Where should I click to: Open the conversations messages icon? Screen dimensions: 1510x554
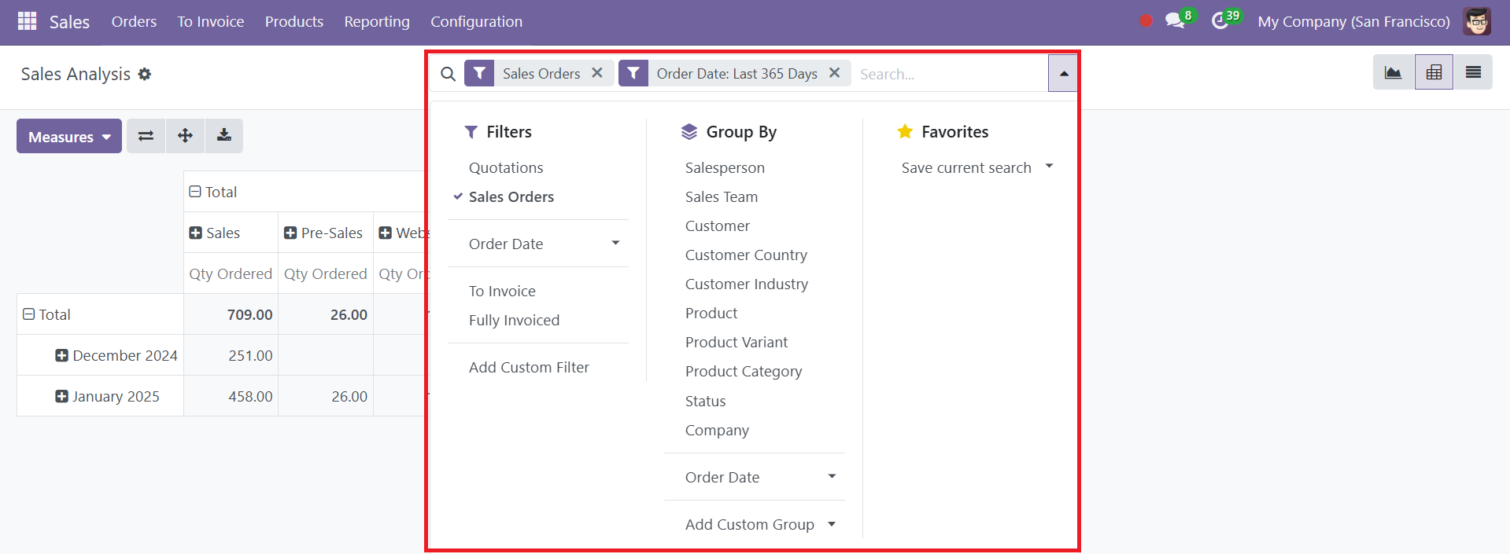pos(1176,21)
